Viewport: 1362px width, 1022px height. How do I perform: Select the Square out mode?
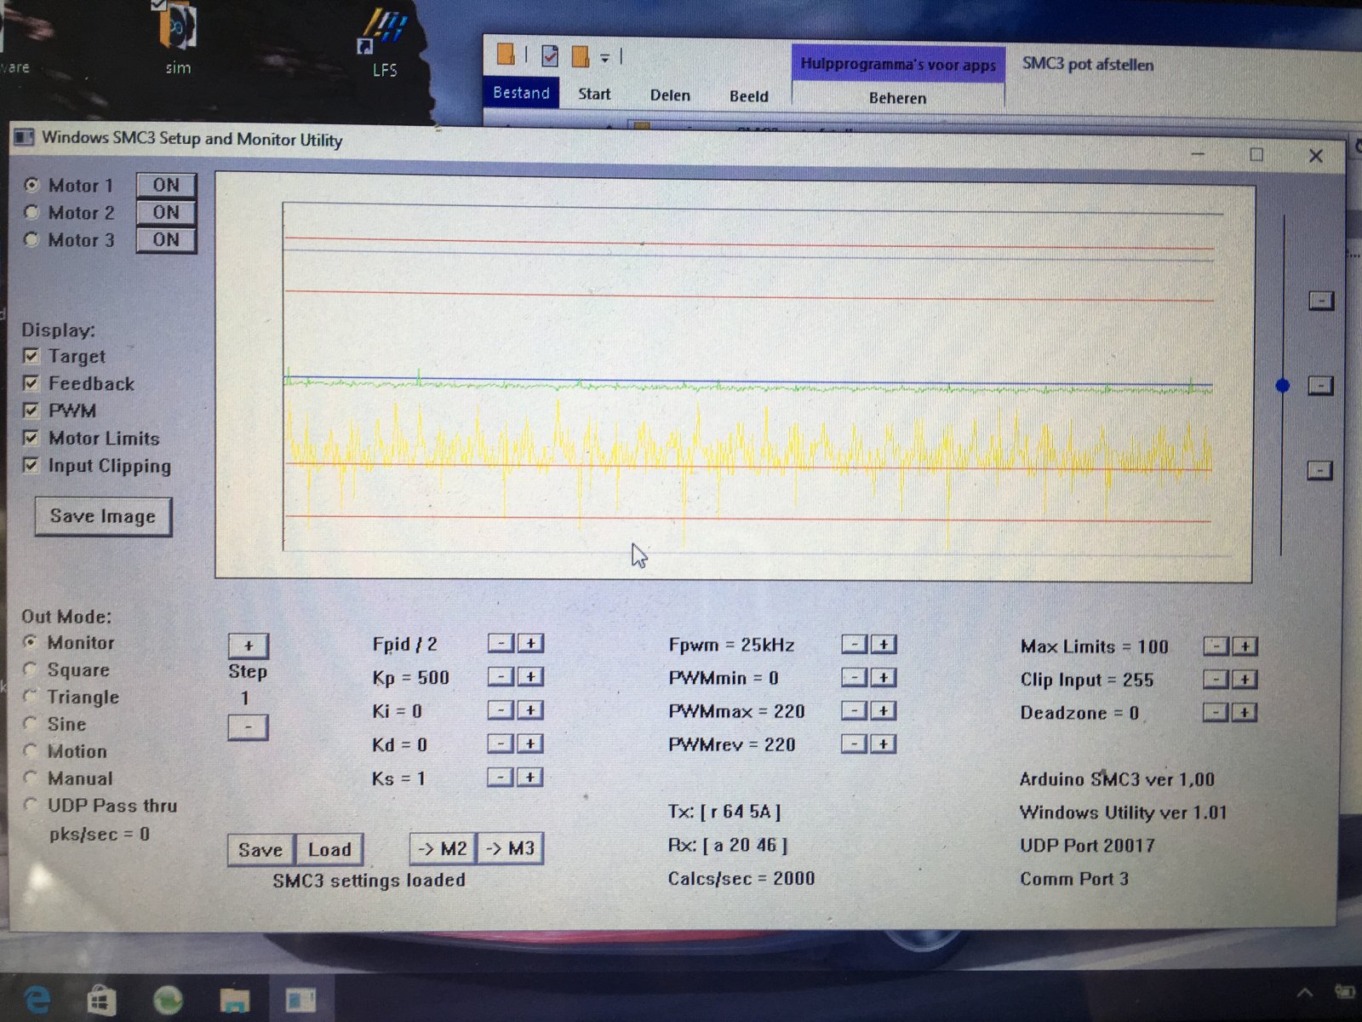(31, 669)
